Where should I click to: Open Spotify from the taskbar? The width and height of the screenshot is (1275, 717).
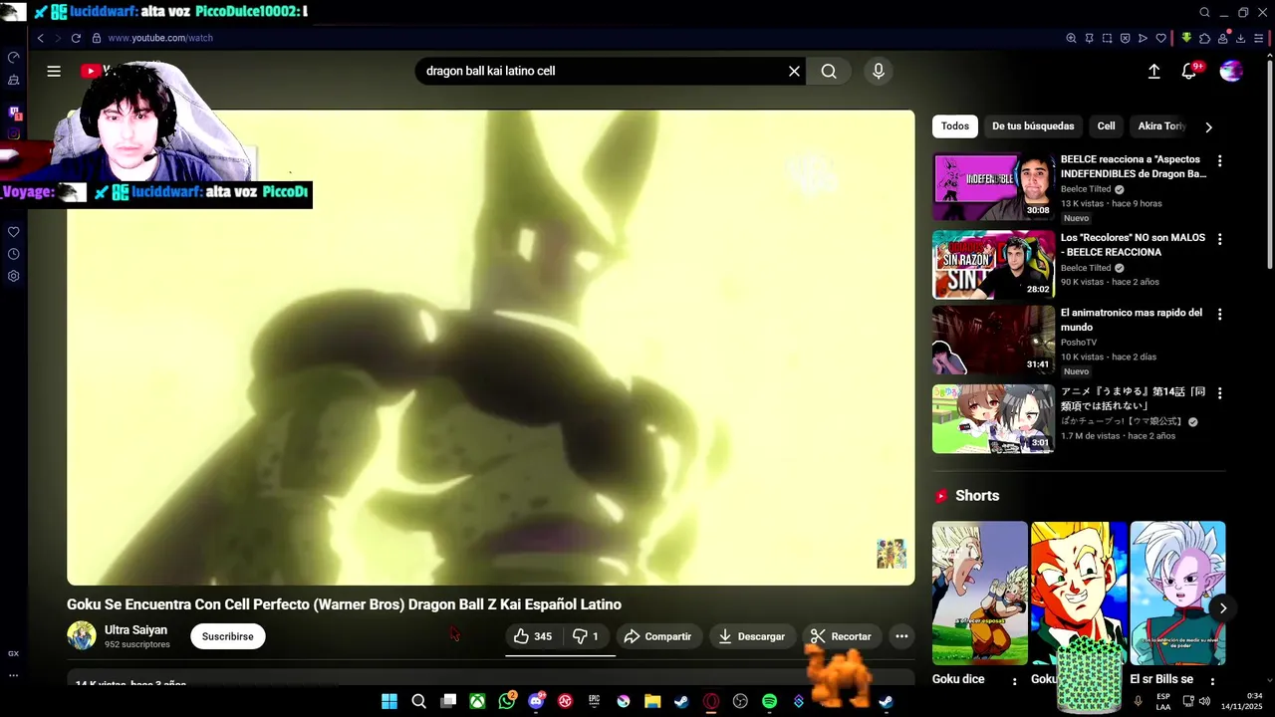(x=769, y=701)
